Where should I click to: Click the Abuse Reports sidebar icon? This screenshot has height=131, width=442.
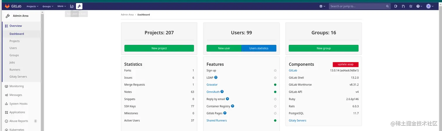(x=6, y=121)
